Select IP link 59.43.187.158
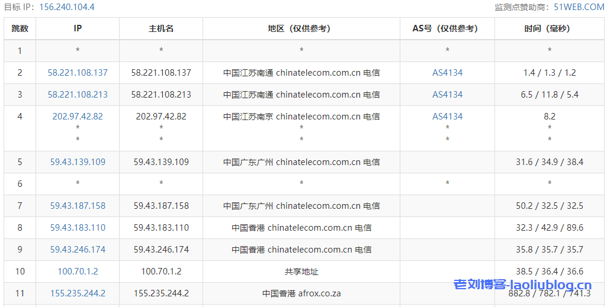Screen dimensions: 607x307 [x=78, y=206]
